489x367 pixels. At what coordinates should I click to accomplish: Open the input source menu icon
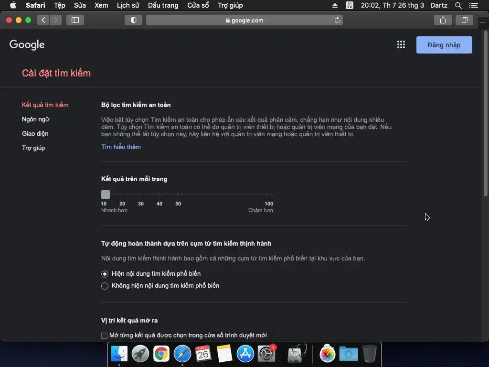(350, 5)
